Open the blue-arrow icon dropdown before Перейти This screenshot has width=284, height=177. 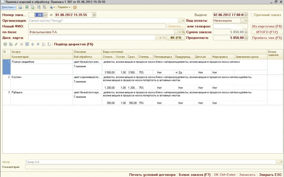click(52, 7)
